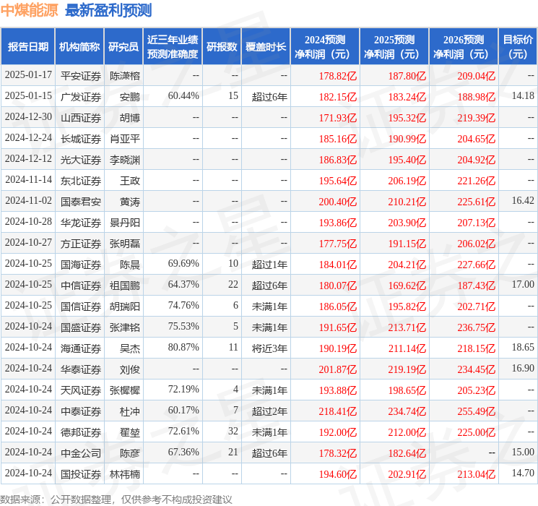The image size is (538, 506).
Task: Click the 2025 profit value 187.80亿
Action: (x=407, y=76)
